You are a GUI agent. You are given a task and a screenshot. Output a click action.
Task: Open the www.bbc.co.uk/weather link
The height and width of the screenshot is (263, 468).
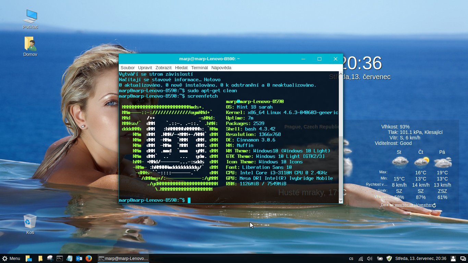(x=413, y=205)
